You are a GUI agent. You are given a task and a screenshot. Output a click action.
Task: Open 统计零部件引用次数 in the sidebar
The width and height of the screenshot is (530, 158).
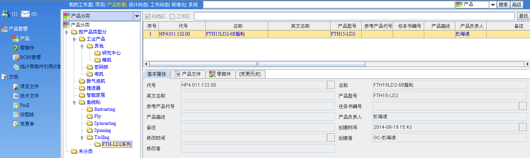40,67
